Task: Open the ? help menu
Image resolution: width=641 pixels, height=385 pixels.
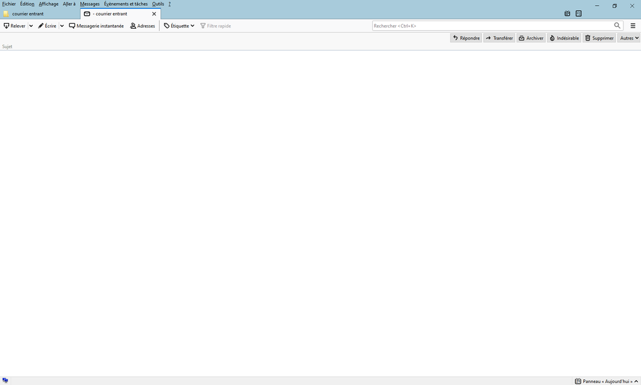Action: coord(169,4)
